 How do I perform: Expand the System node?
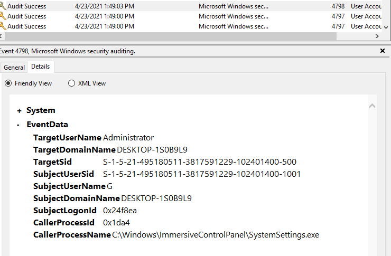pyautogui.click(x=19, y=111)
